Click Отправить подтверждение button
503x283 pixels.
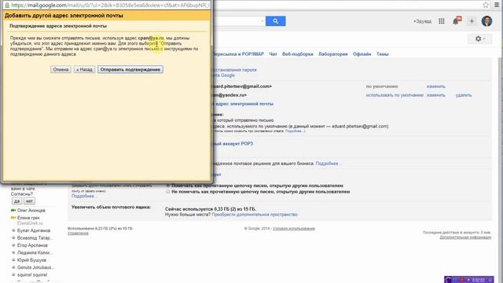[x=130, y=70]
